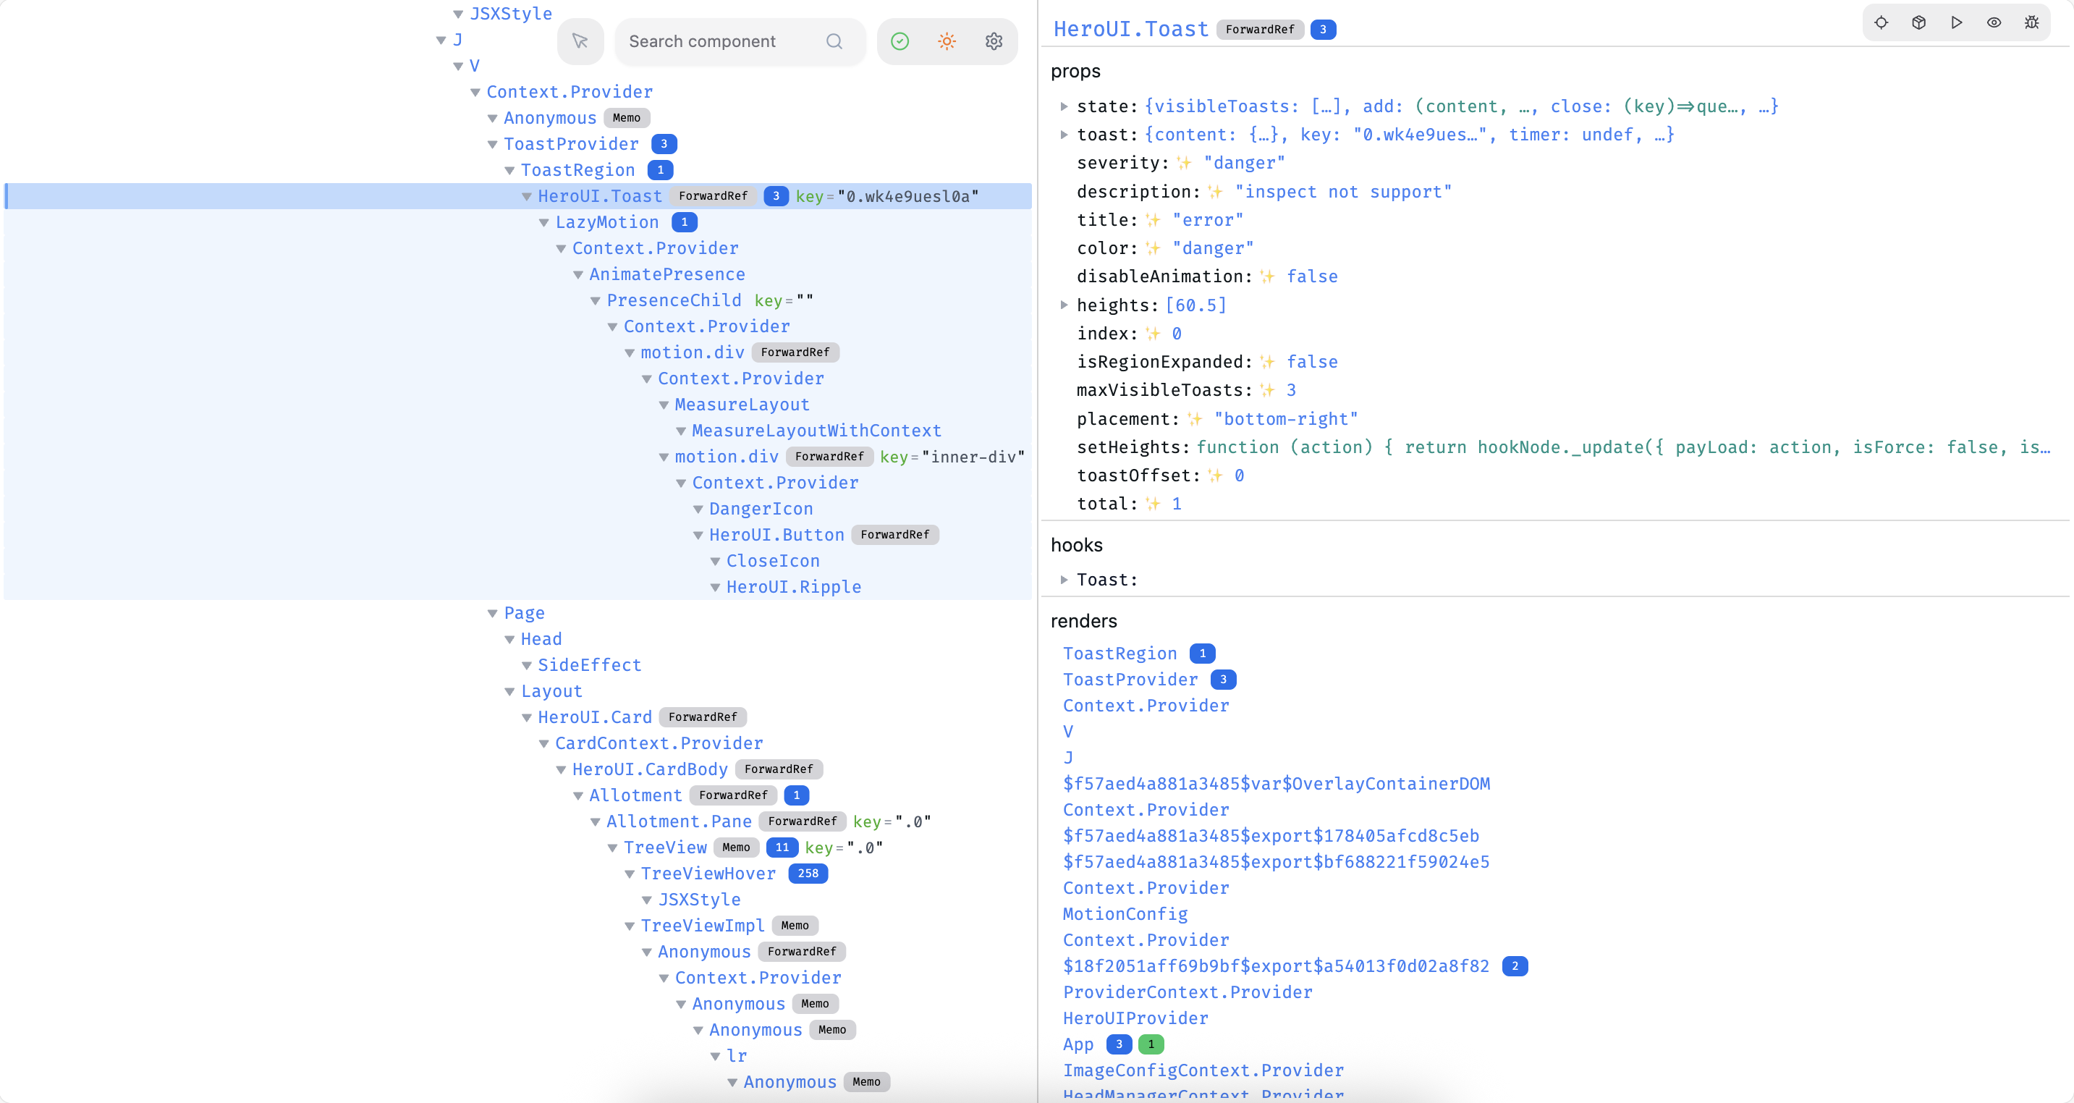This screenshot has width=2074, height=1103.
Task: Click the package box icon
Action: click(1918, 22)
